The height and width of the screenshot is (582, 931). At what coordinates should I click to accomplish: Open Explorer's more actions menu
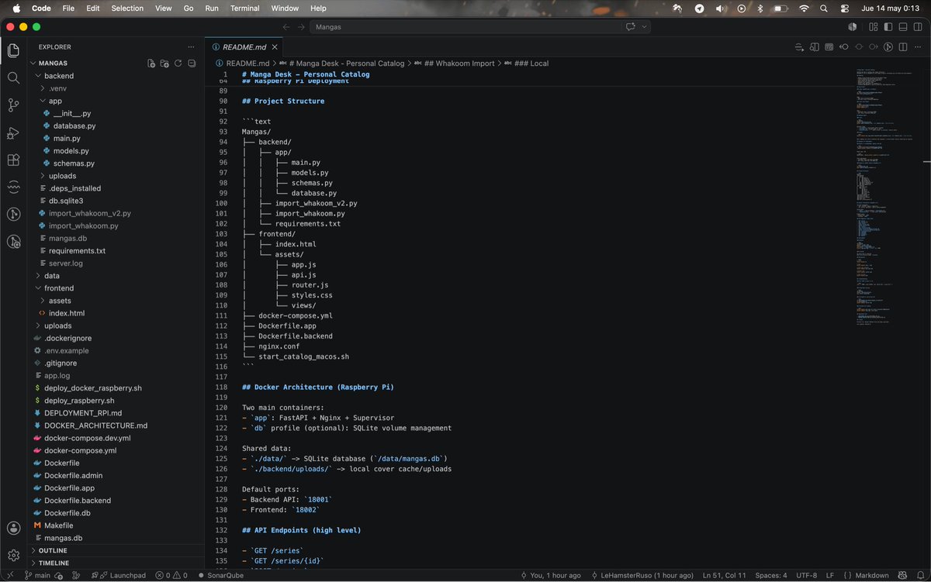click(191, 46)
